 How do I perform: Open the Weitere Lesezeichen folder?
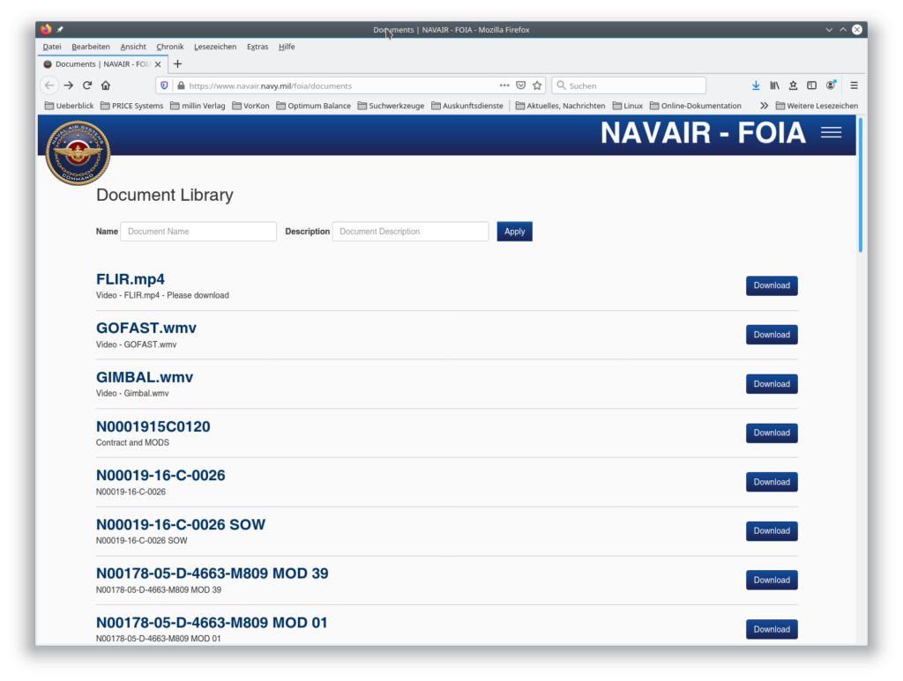(x=817, y=106)
